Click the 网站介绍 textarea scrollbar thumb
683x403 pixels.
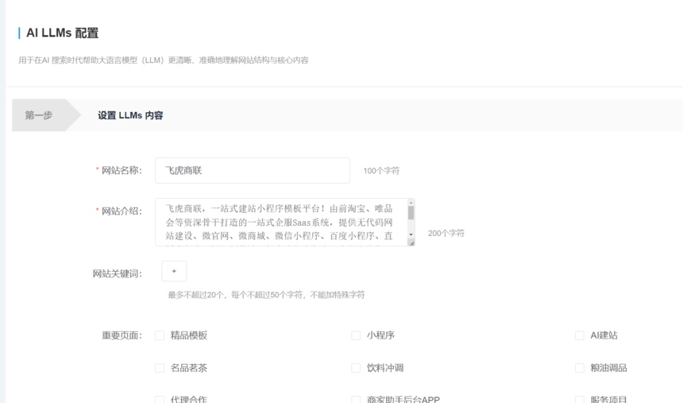[411, 213]
